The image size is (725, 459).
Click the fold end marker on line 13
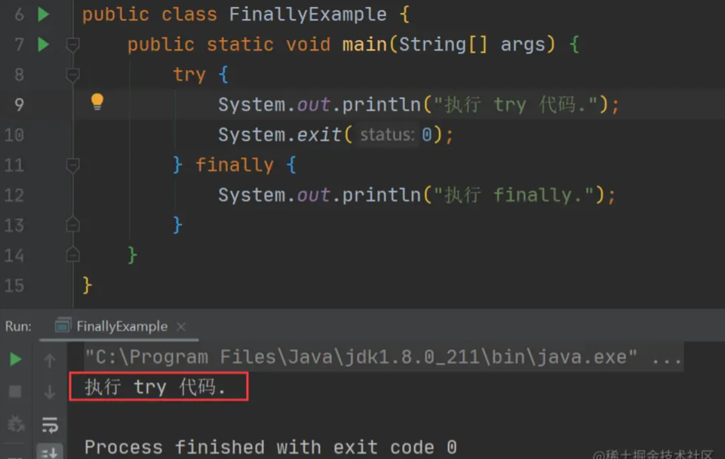tap(72, 225)
